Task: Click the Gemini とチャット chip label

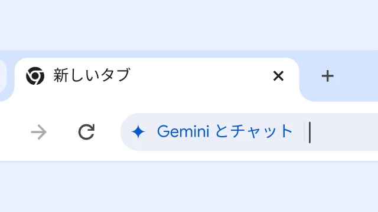Action: point(224,131)
